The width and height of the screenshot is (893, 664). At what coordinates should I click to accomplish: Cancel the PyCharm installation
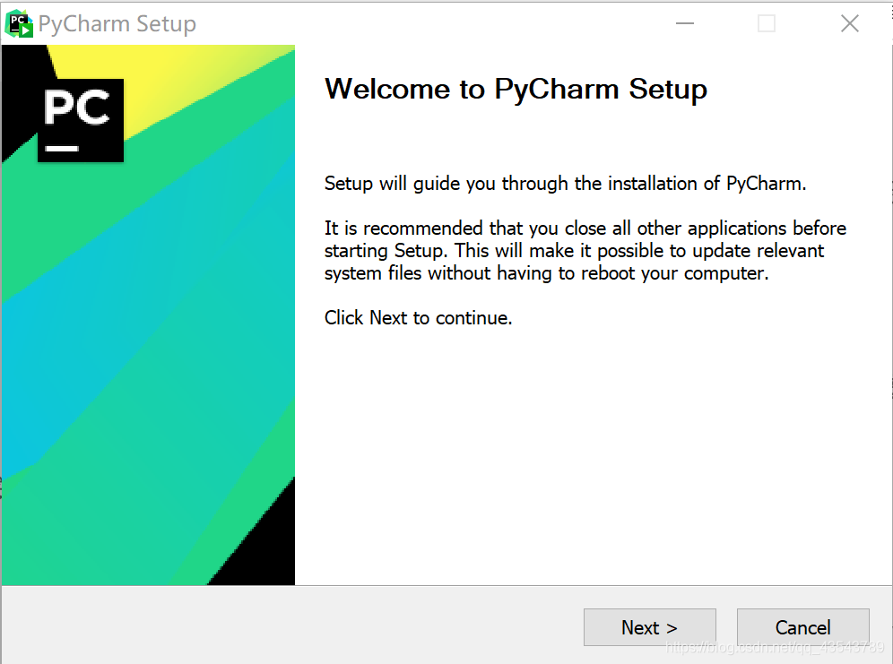click(802, 627)
